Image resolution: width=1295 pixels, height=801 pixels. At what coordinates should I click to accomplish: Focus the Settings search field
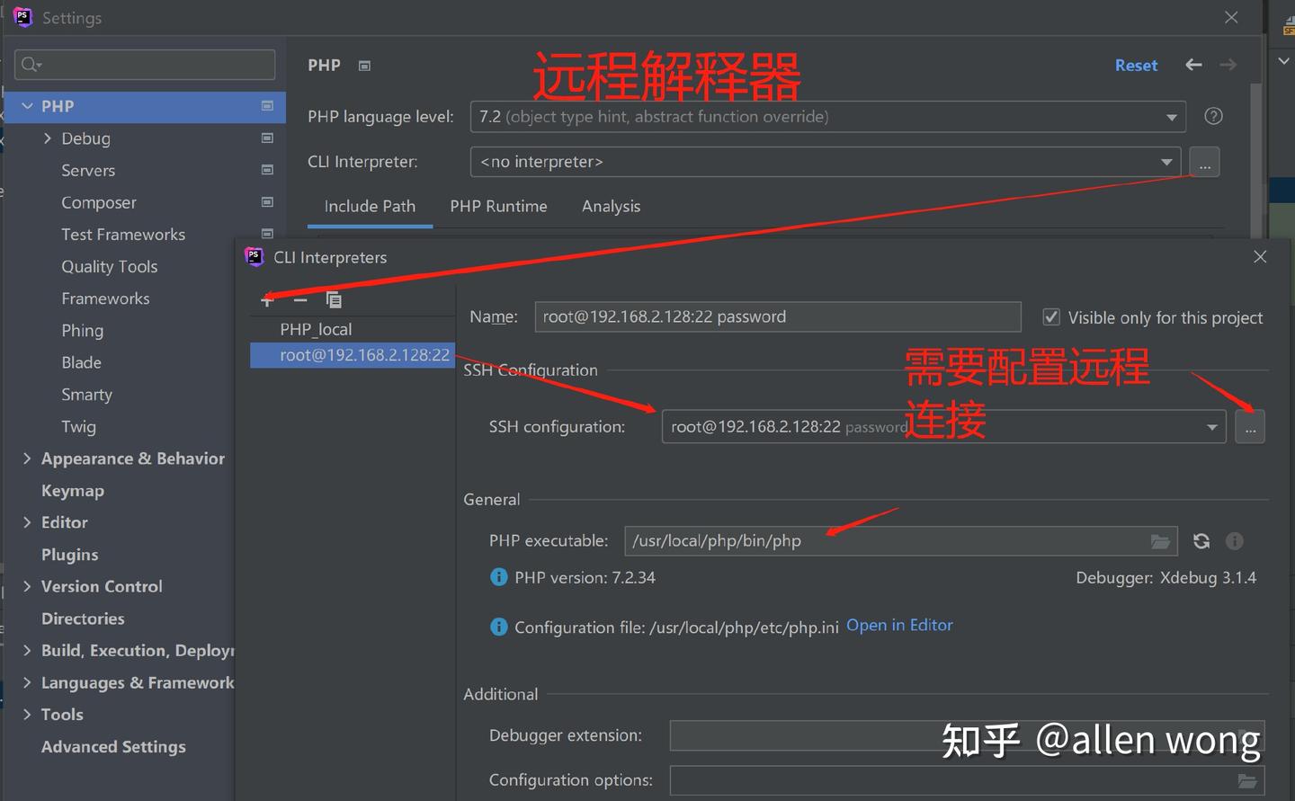pyautogui.click(x=145, y=65)
